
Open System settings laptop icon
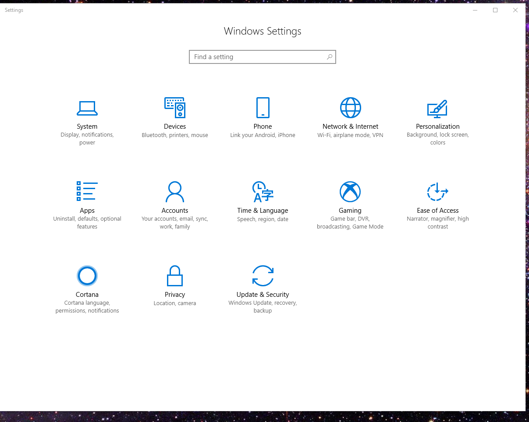pos(87,108)
